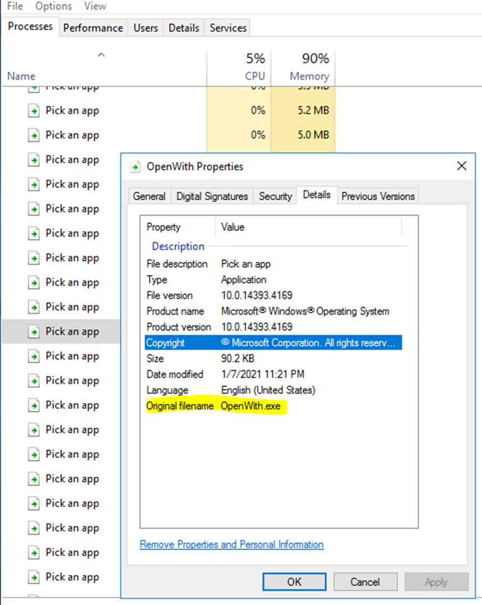
Task: Switch to the Services tab
Action: click(x=228, y=28)
